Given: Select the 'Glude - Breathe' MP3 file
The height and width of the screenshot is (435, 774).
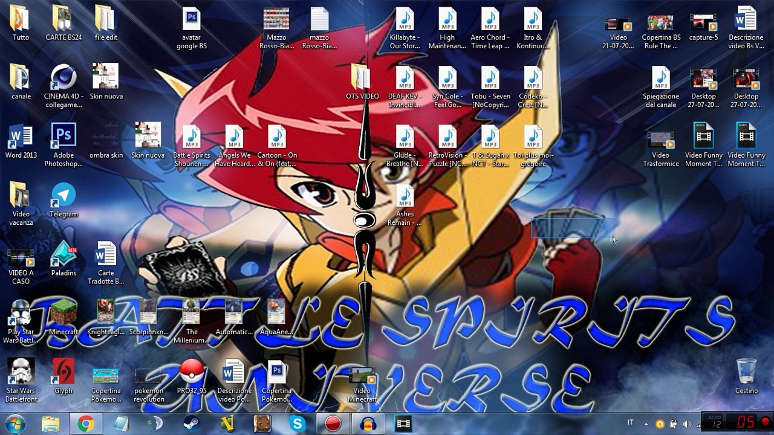Looking at the screenshot, I should (405, 137).
